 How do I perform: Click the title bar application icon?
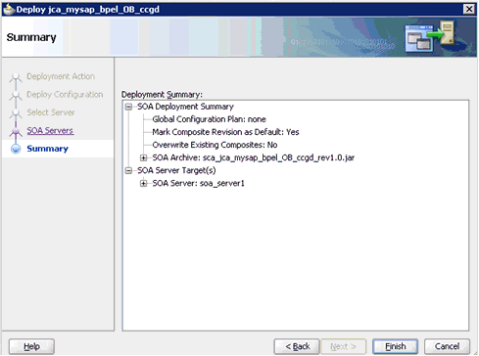click(9, 10)
